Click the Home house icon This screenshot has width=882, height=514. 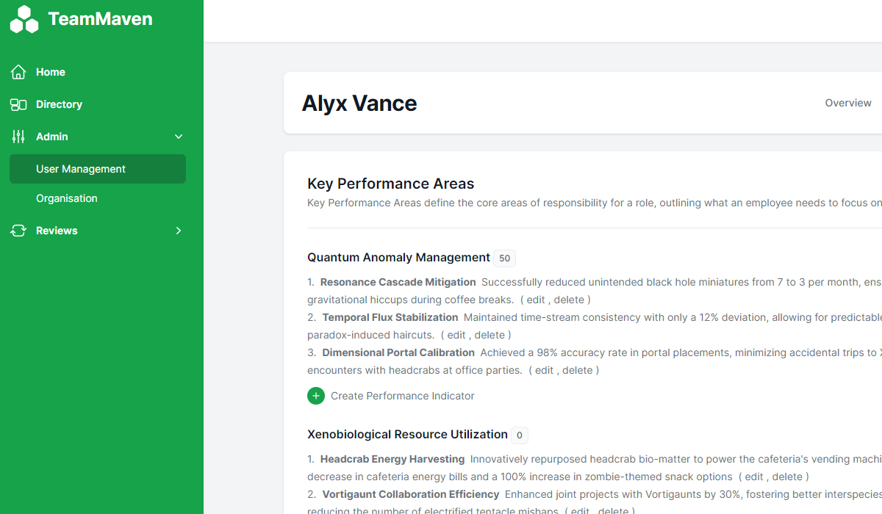click(x=18, y=72)
